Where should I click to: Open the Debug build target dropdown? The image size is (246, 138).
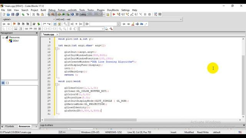click(104, 15)
